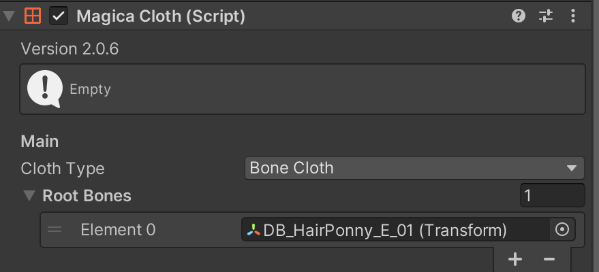This screenshot has width=599, height=272.
Task: Click the Cloth Type property label
Action: (x=63, y=167)
